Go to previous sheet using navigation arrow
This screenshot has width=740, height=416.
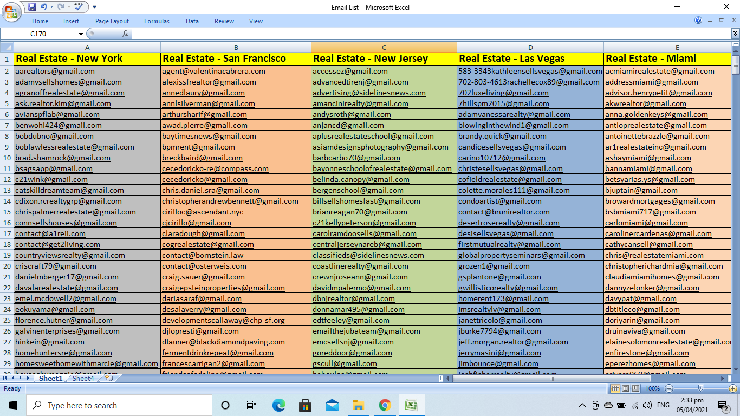tap(13, 378)
